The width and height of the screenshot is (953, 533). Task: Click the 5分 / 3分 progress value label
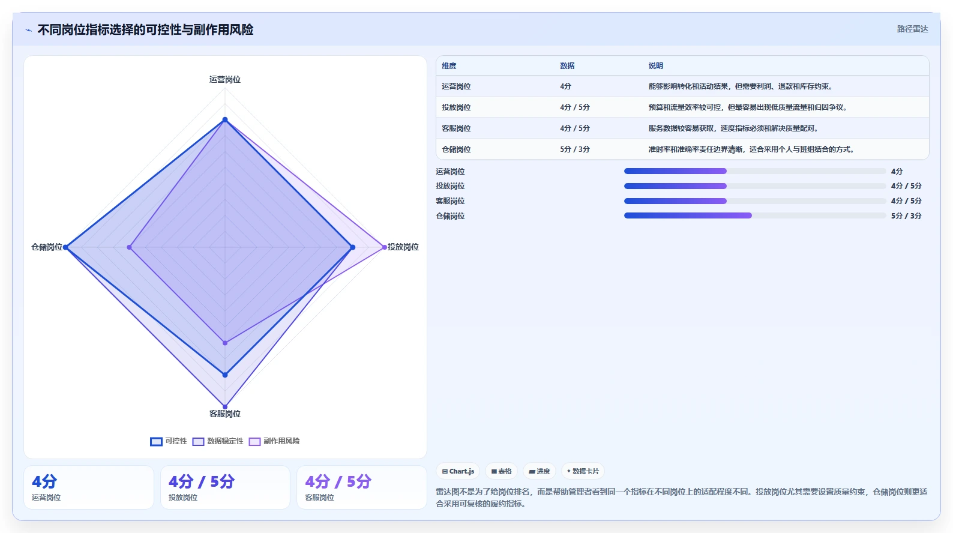tap(906, 215)
